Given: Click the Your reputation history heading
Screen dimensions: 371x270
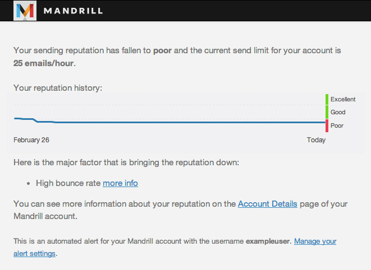Looking at the screenshot, I should [58, 88].
